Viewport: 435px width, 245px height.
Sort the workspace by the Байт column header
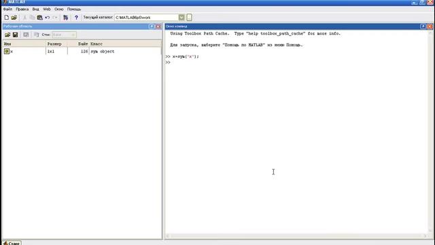click(78, 44)
